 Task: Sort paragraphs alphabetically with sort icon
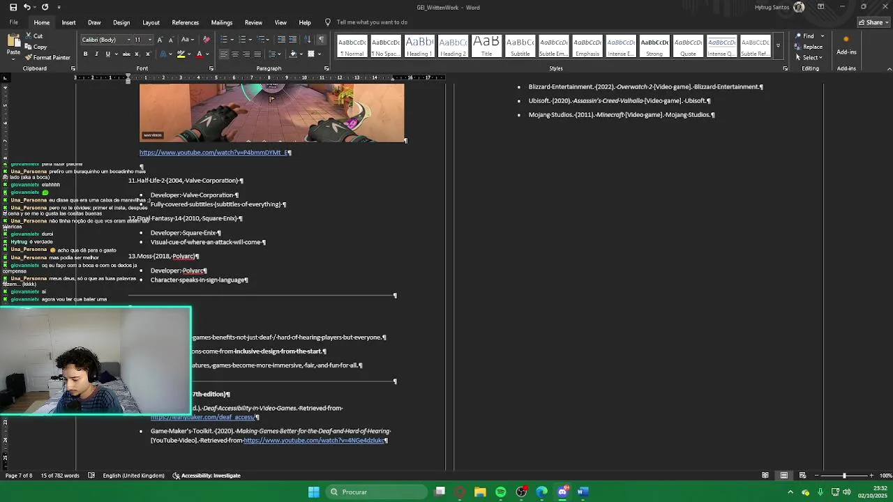pyautogui.click(x=308, y=40)
